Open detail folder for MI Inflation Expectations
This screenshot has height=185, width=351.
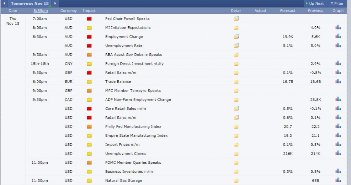click(236, 28)
